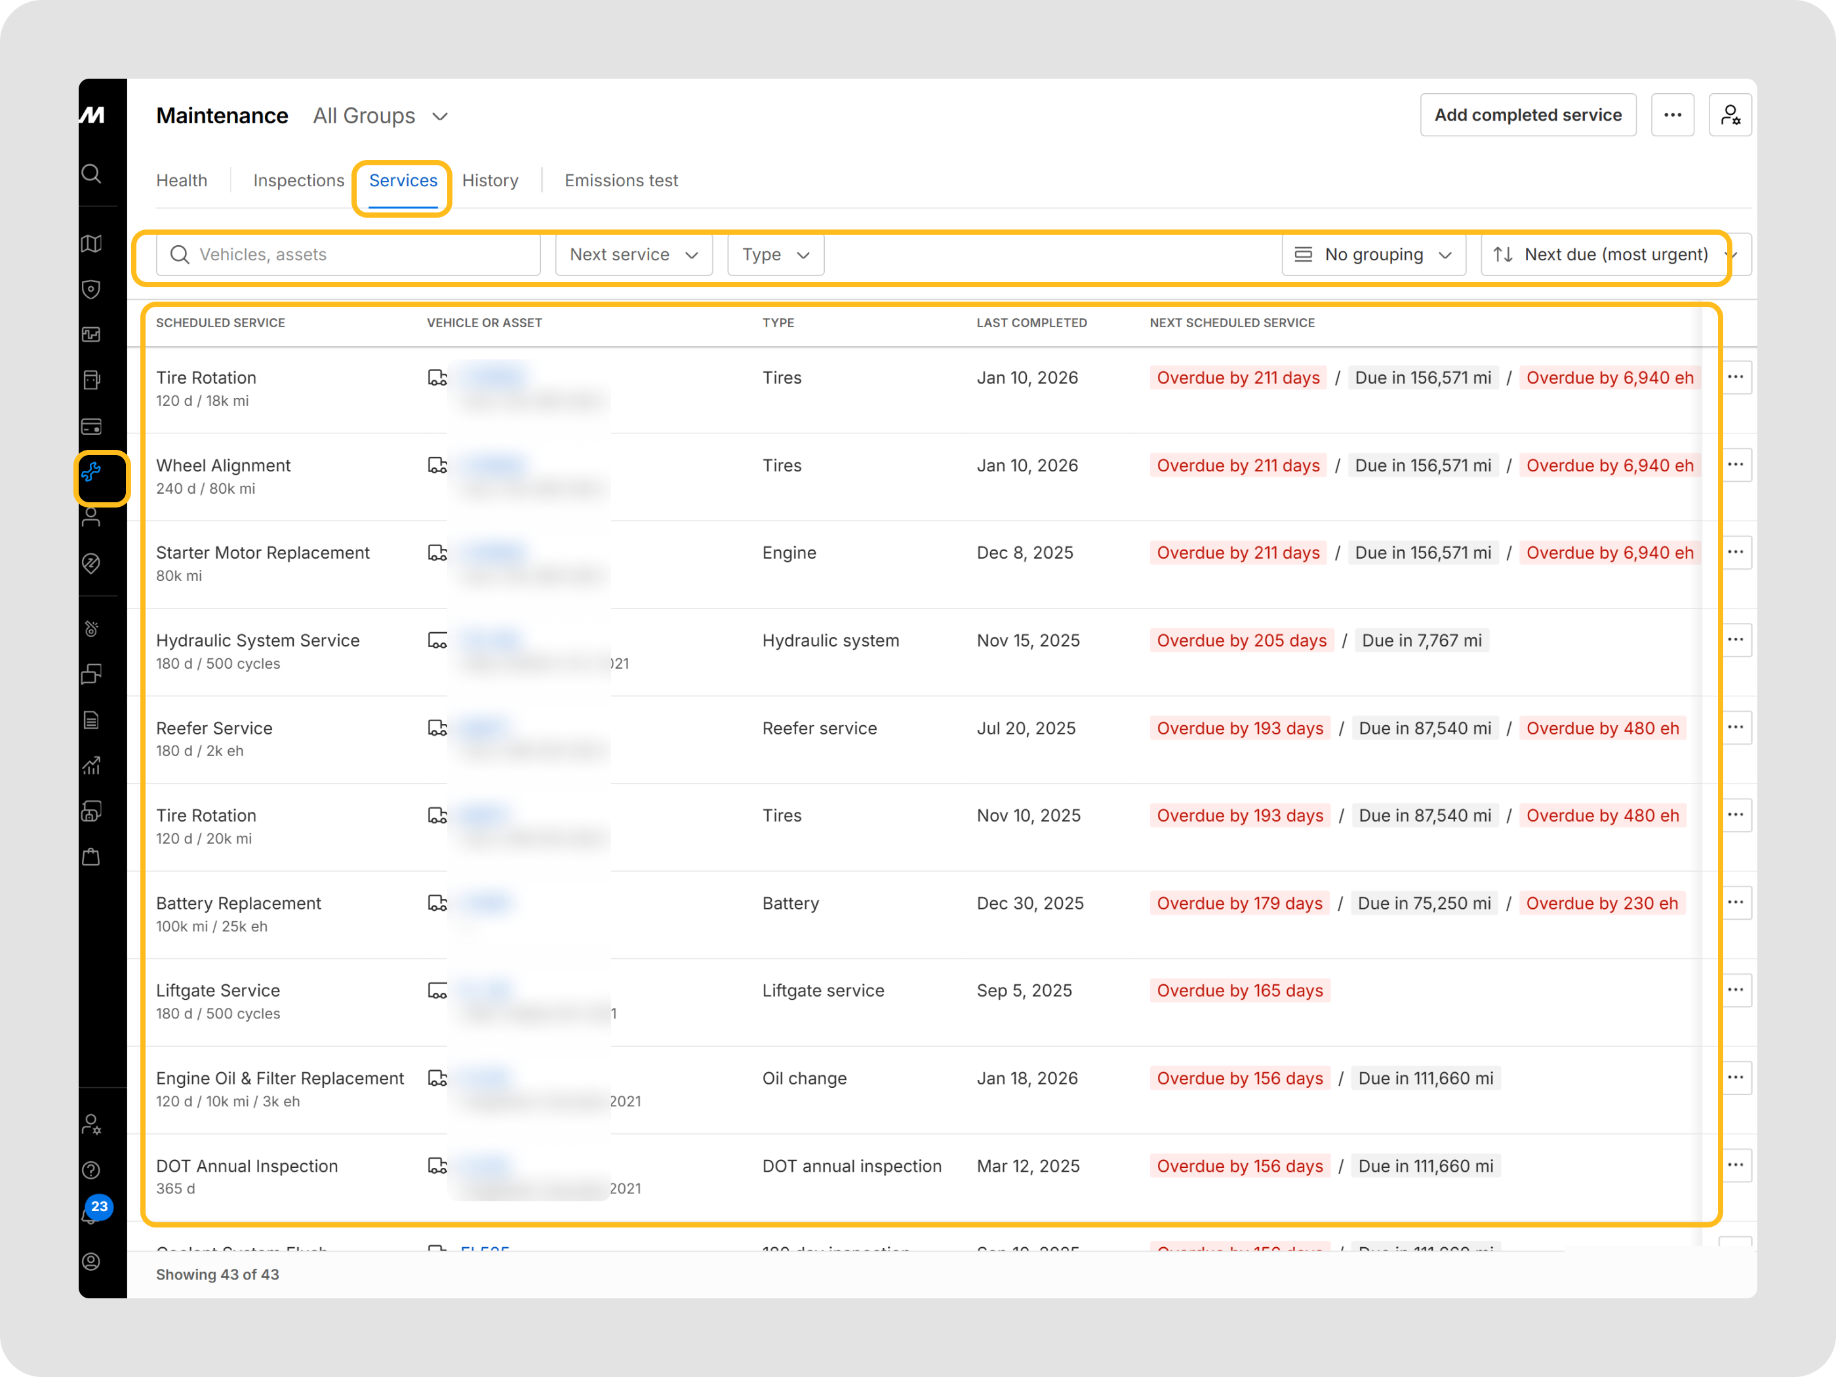The image size is (1836, 1377).
Task: Expand the All Groups selector
Action: tap(381, 116)
